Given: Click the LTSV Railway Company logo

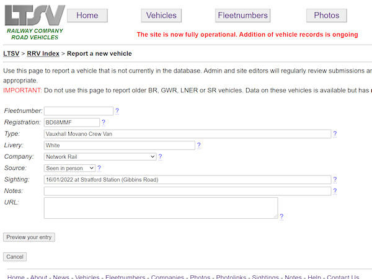Looking at the screenshot, I should click(34, 22).
